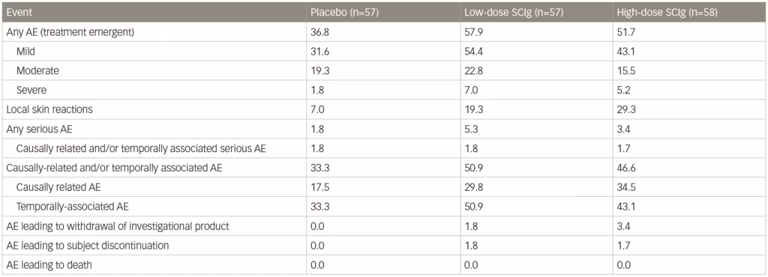Select the Mild row label
The height and width of the screenshot is (277, 768).
25,52
